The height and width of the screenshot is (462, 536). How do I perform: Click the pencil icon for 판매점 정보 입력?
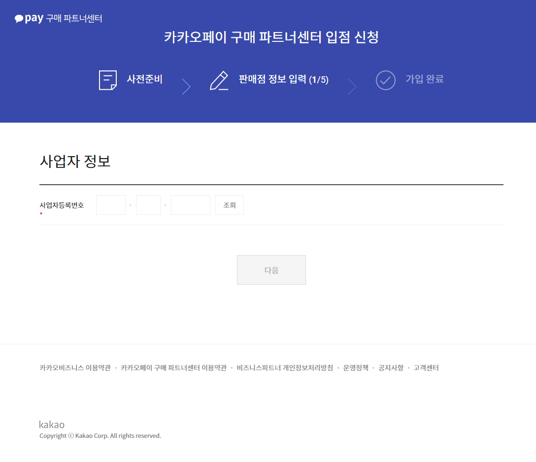coord(219,80)
